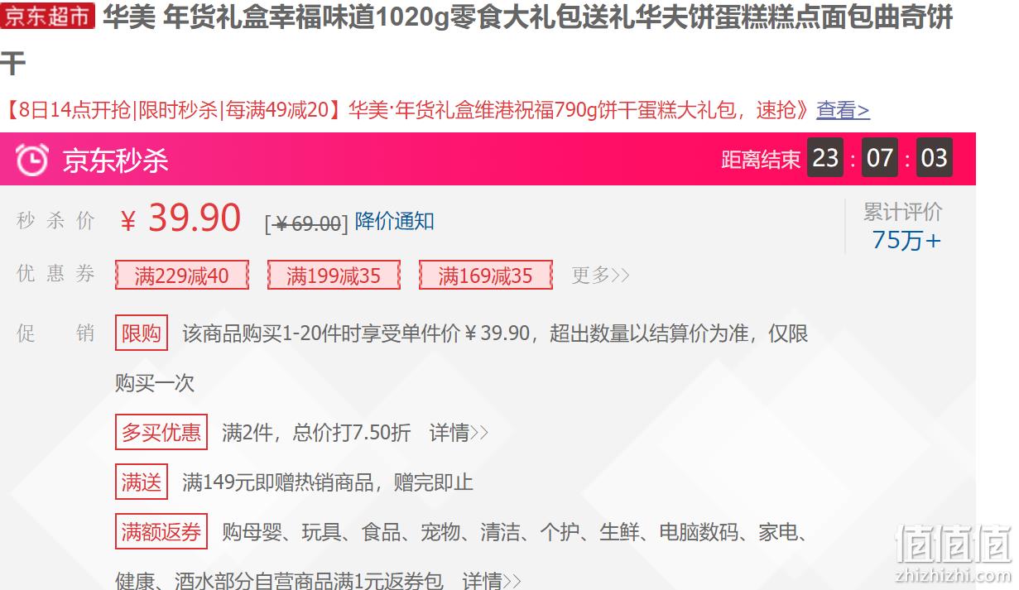
Task: Click the 多买优惠 promotion tag
Action: coord(161,432)
